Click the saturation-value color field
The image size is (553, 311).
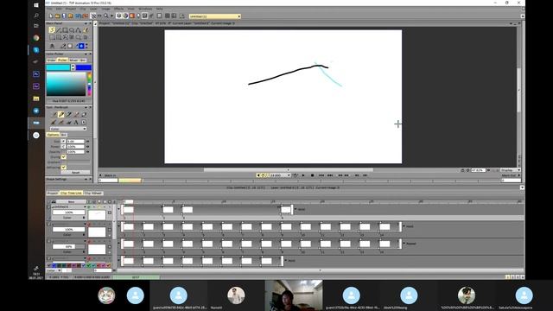pyautogui.click(x=66, y=84)
